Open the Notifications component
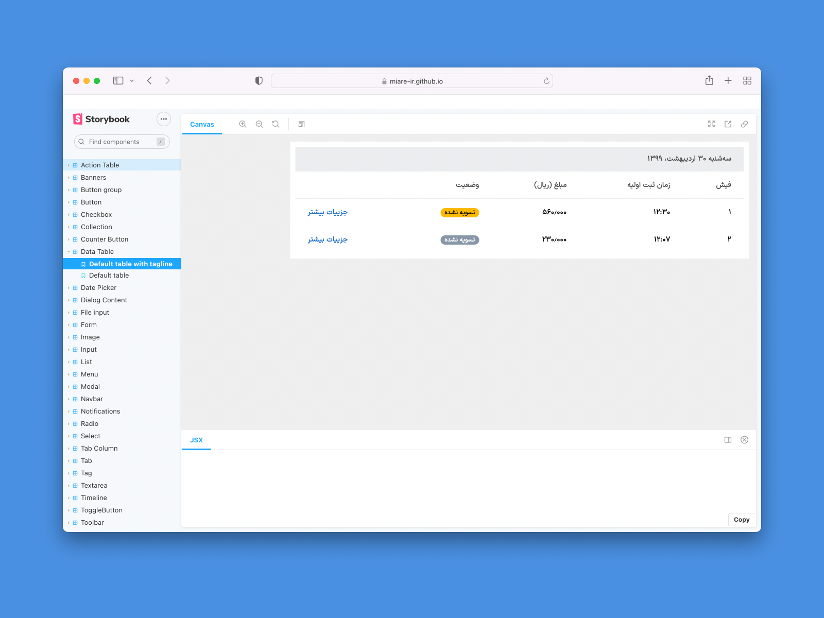Viewport: 824px width, 618px height. (x=122, y=411)
